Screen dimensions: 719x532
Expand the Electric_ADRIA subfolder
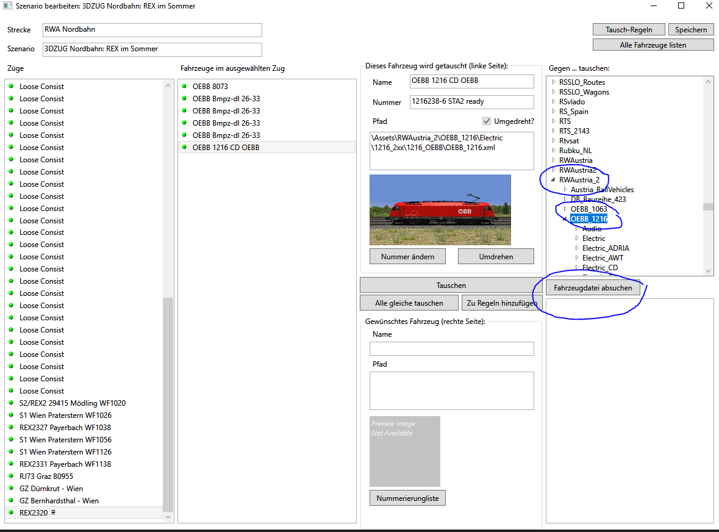tap(577, 248)
